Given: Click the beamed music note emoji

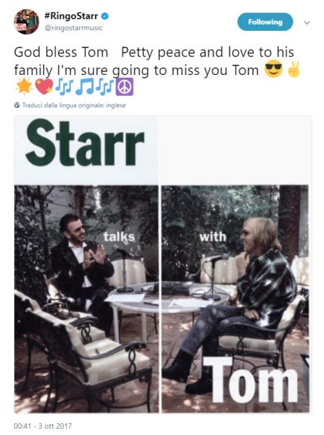Looking at the screenshot, I should point(85,87).
